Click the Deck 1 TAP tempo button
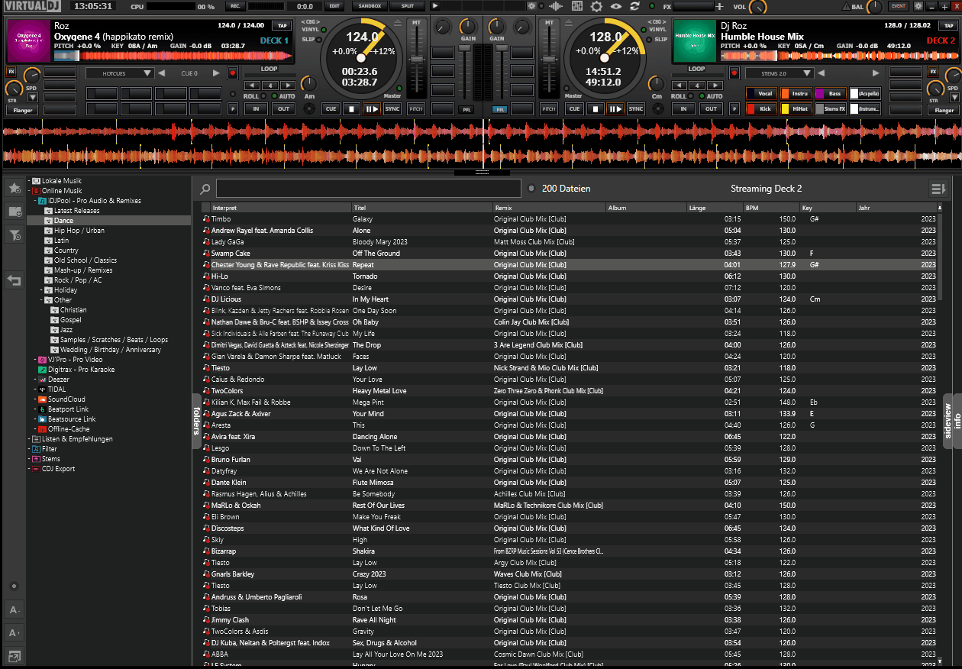Screen dimensions: 962x669 (282, 25)
